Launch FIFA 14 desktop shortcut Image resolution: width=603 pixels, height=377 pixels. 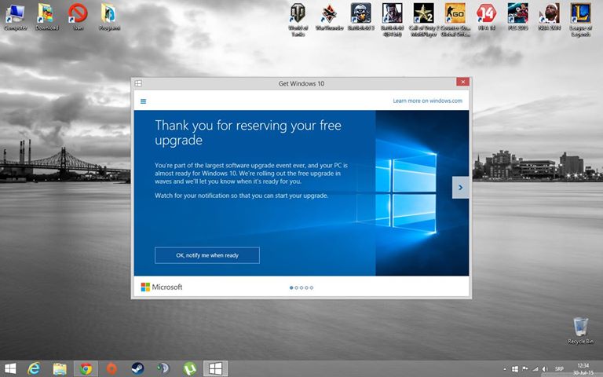tap(487, 16)
